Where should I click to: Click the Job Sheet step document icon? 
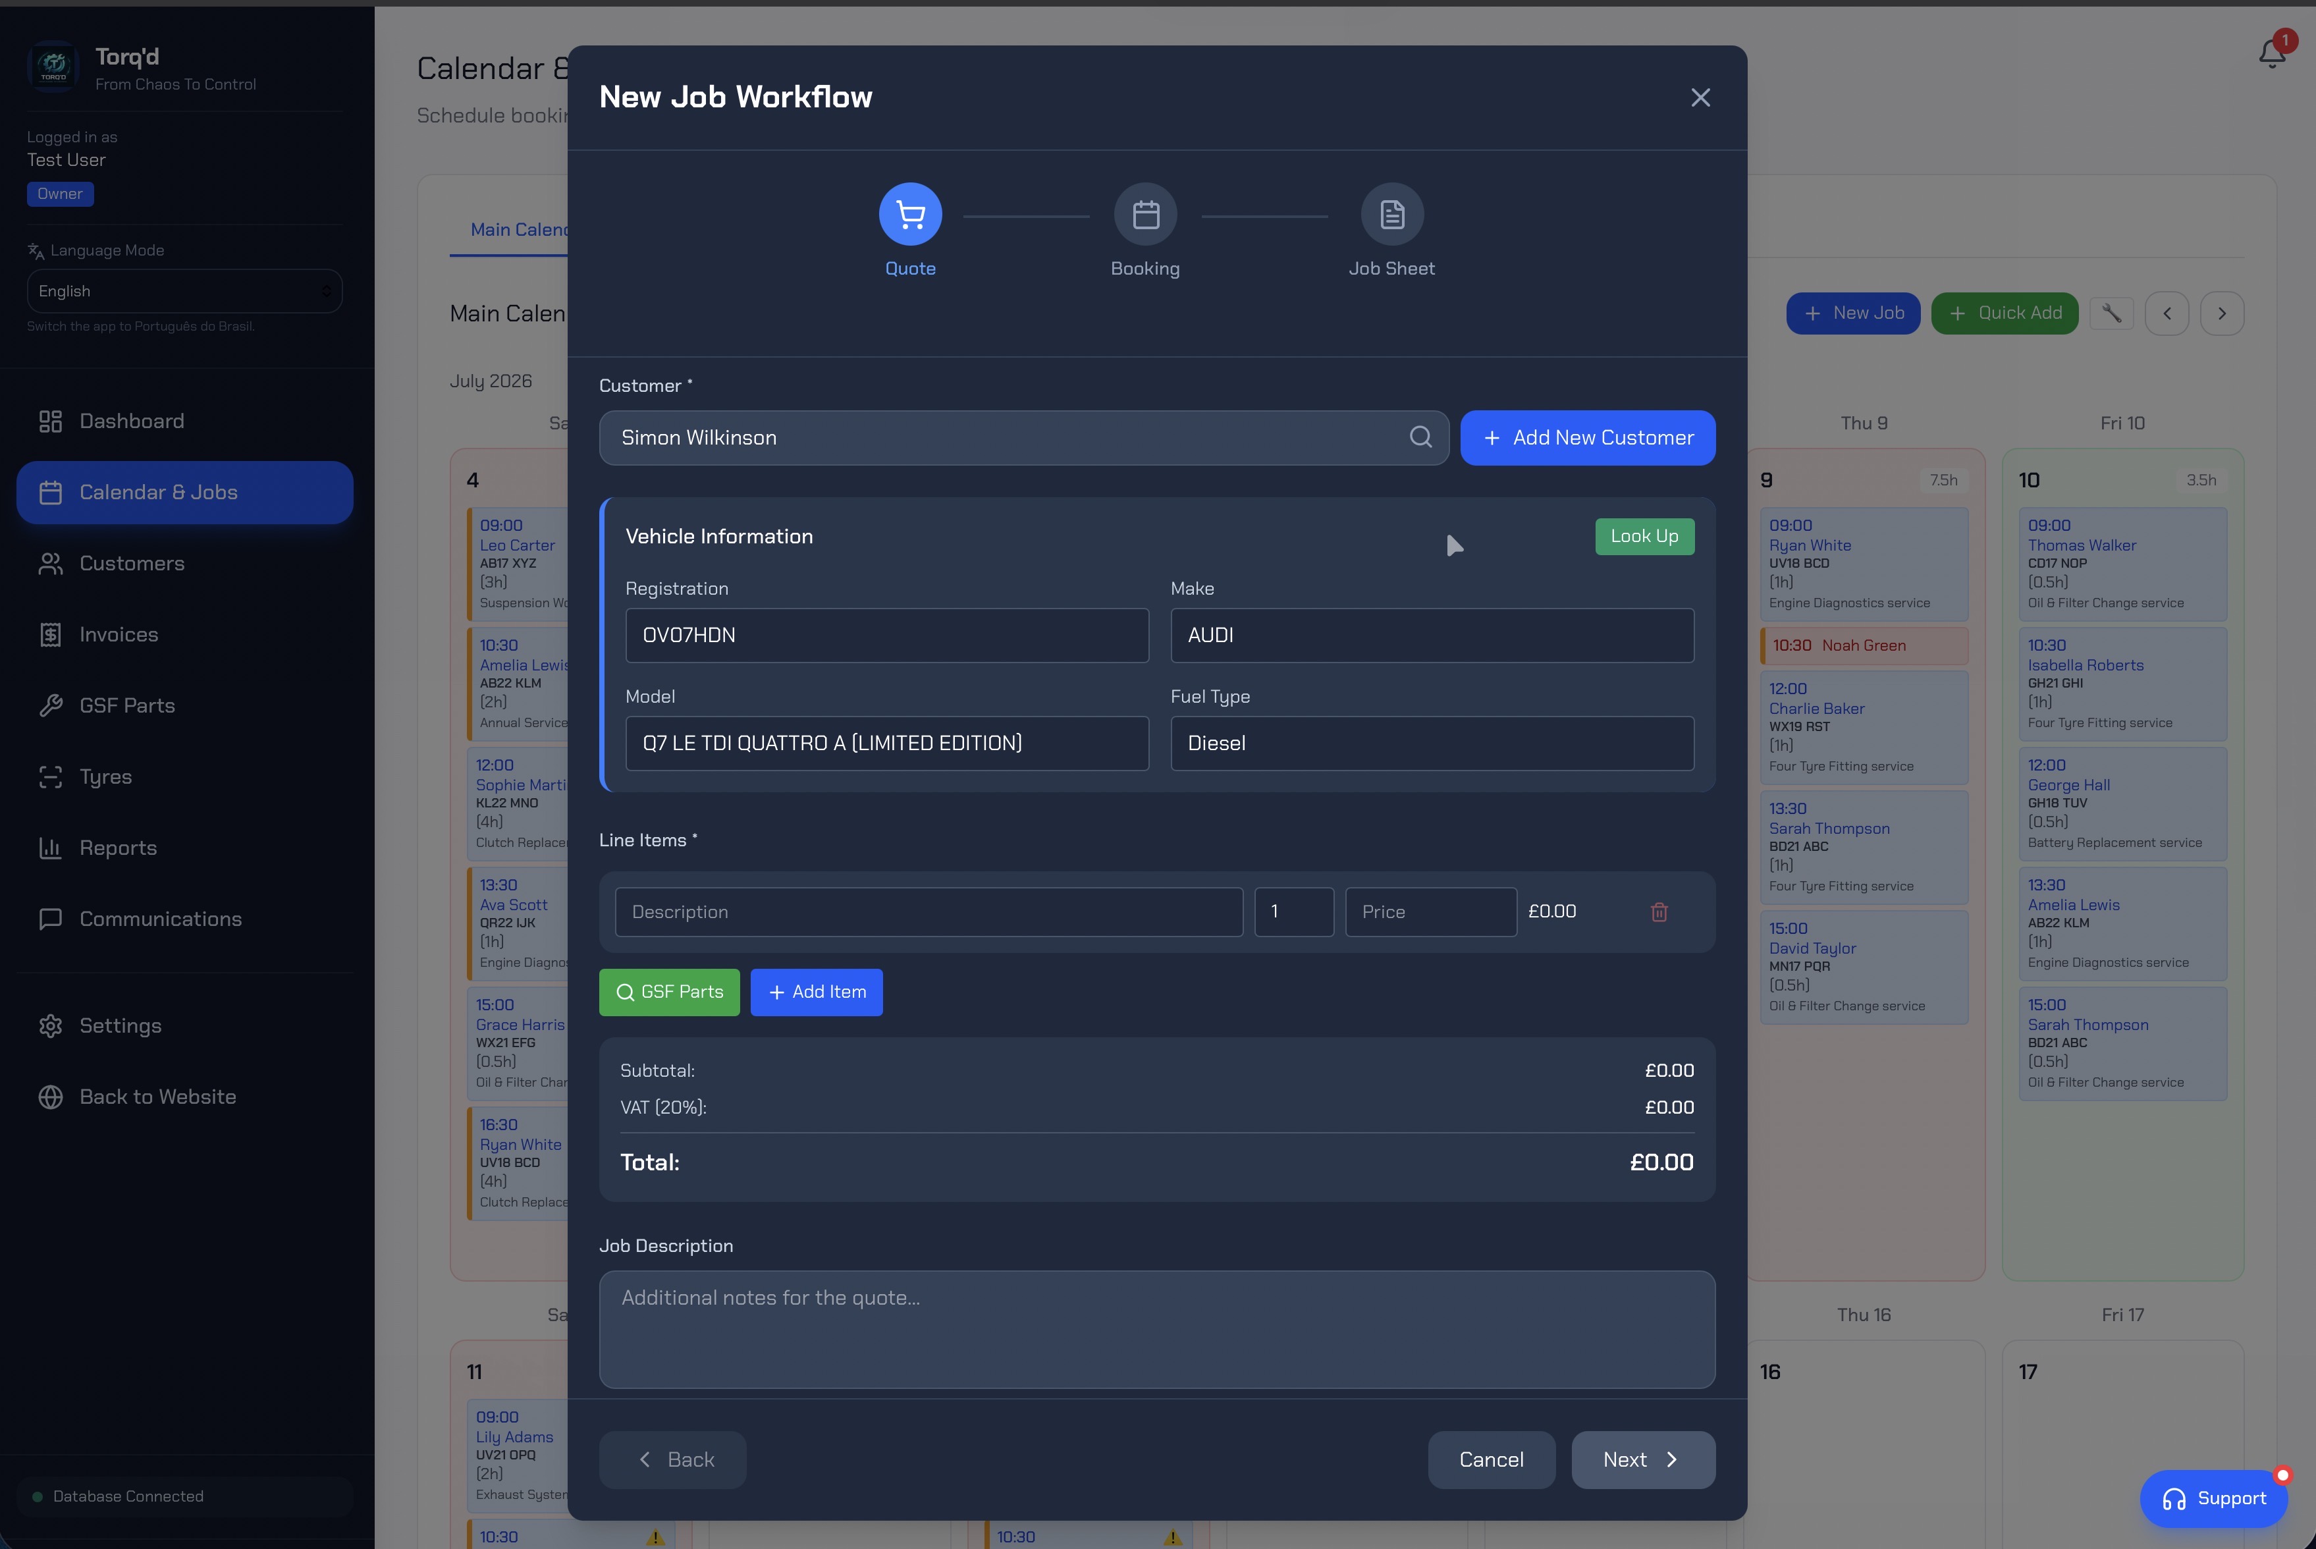coord(1391,215)
